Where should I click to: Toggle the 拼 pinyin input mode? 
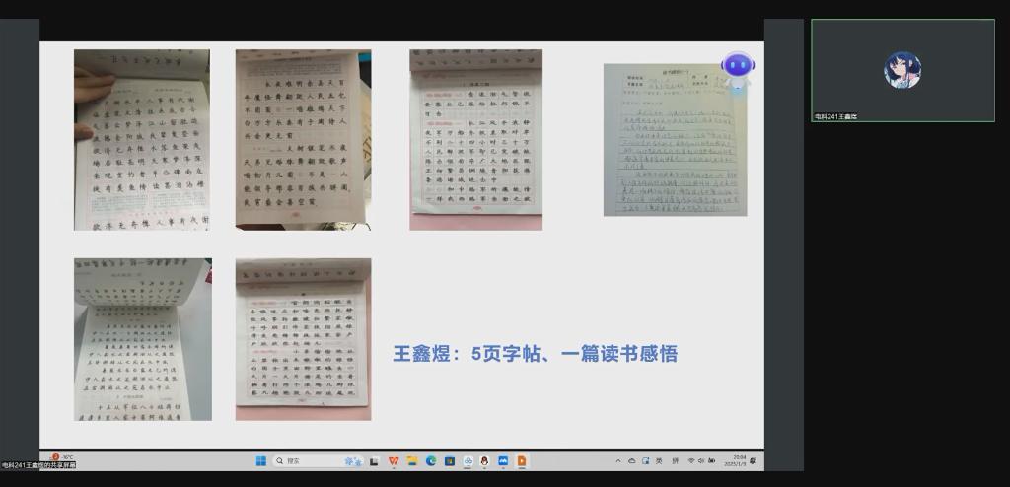coord(675,460)
